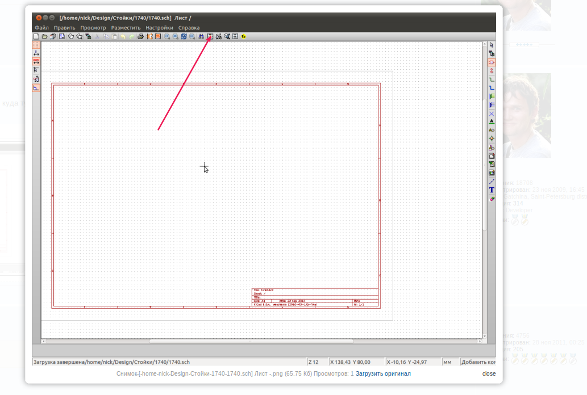
Task: Open page settings sheet icon
Action: [62, 36]
